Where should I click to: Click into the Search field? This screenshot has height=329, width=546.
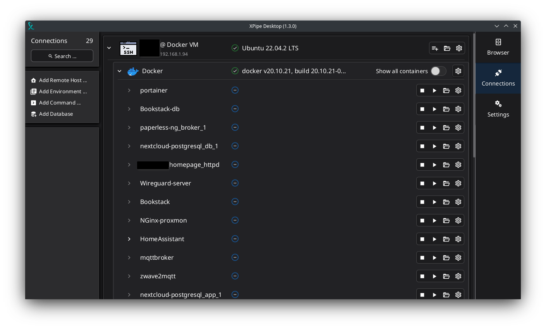pos(62,56)
